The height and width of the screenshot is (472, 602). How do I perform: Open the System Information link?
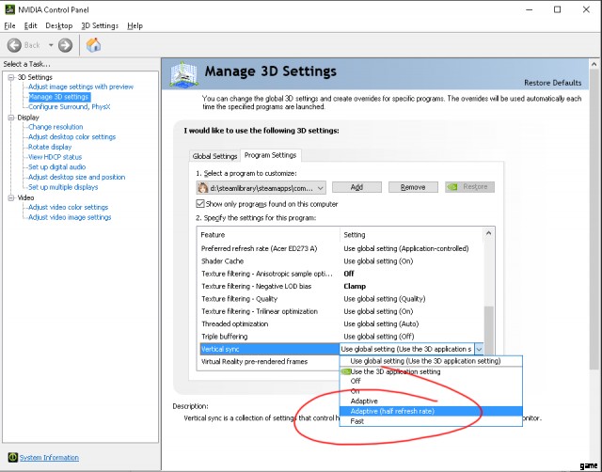pos(49,458)
